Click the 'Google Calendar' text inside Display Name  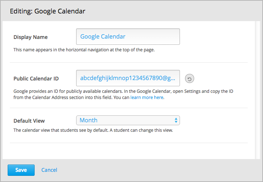[103, 37]
